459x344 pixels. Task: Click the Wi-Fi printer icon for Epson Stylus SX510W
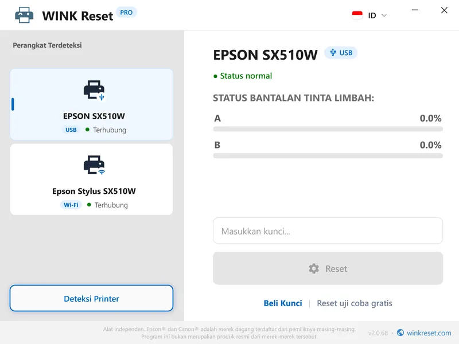click(x=94, y=165)
